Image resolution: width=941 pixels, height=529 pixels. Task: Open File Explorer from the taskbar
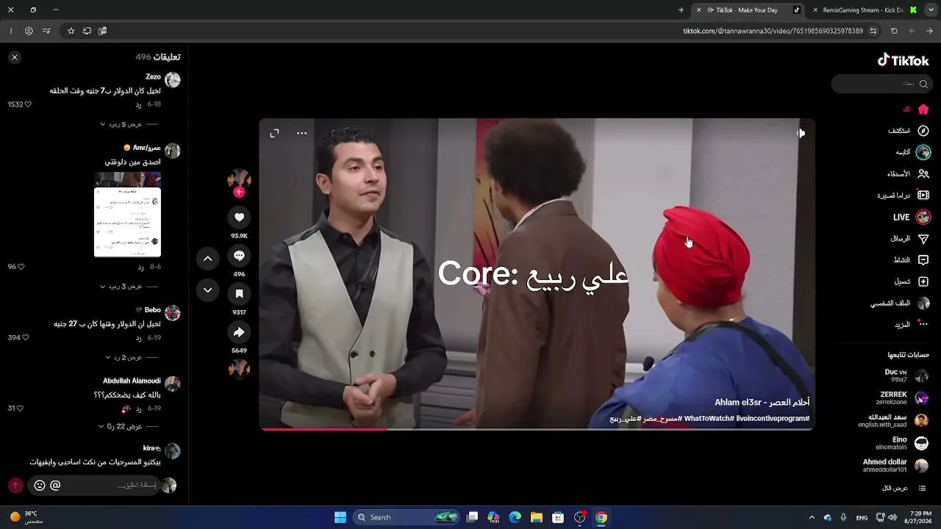[x=537, y=517]
